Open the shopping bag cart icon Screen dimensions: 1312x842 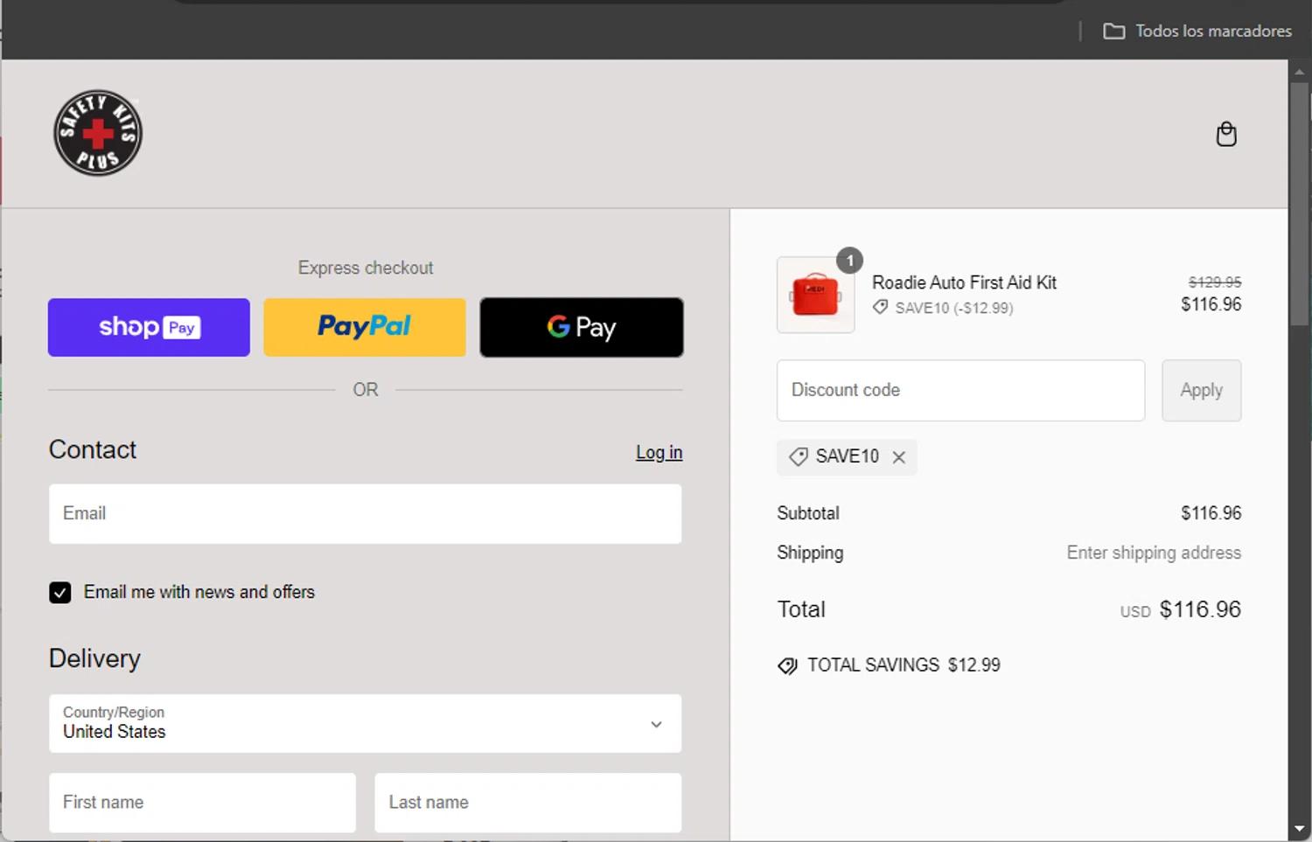click(x=1226, y=134)
